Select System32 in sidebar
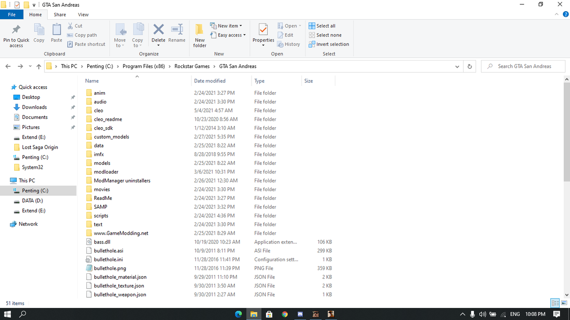The height and width of the screenshot is (320, 570). click(x=33, y=167)
